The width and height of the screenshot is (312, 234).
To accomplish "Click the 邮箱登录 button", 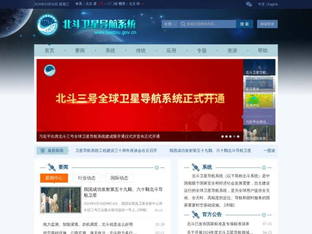I will pos(267,24).
